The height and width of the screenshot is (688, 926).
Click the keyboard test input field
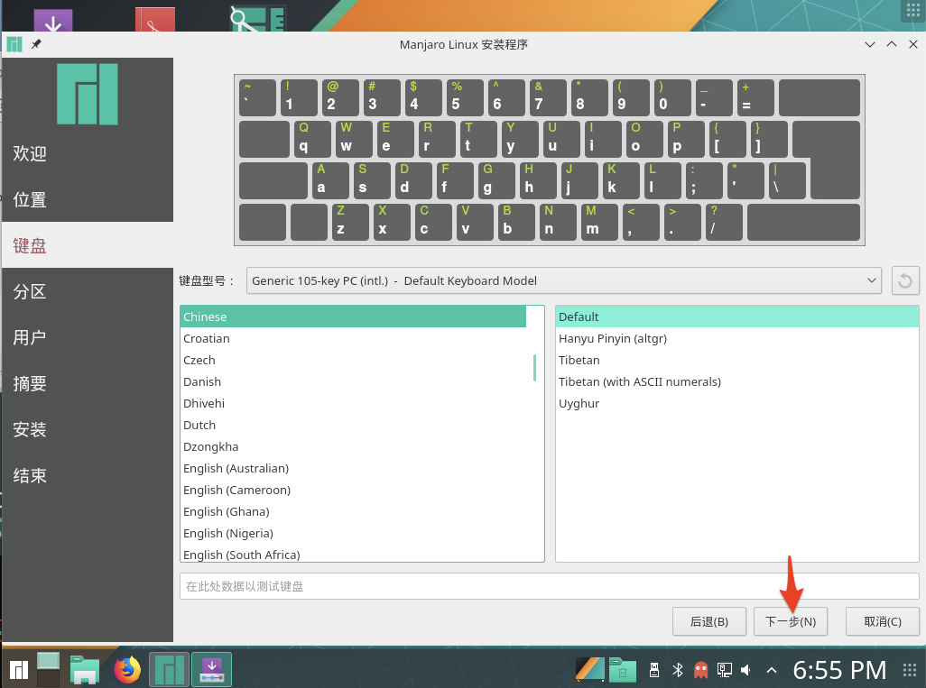click(550, 586)
